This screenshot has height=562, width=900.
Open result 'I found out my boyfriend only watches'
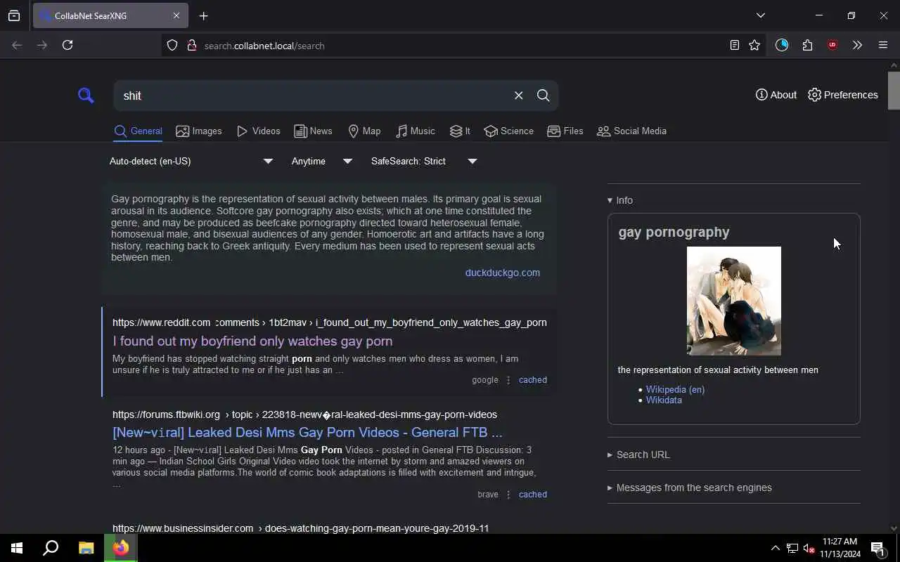252,341
